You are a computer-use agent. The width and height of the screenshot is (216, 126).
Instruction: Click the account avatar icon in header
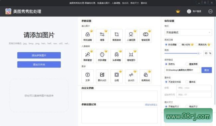tap(189, 11)
